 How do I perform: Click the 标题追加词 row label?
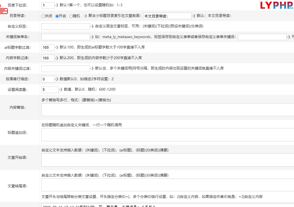(x=18, y=133)
